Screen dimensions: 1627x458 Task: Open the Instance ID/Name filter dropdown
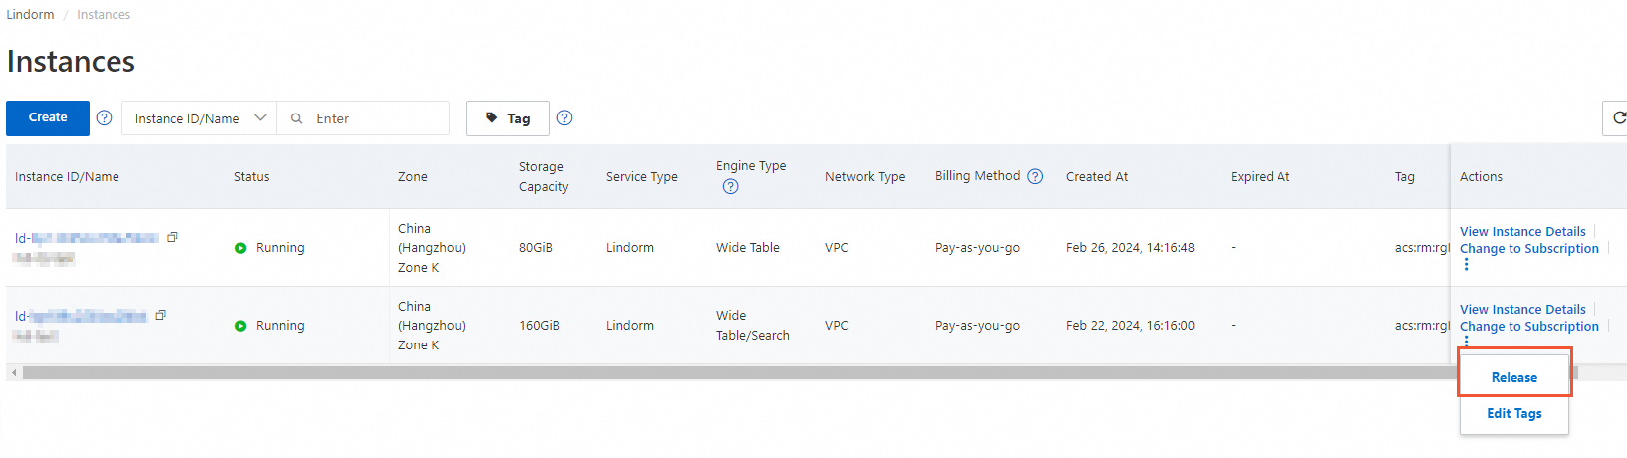point(199,118)
